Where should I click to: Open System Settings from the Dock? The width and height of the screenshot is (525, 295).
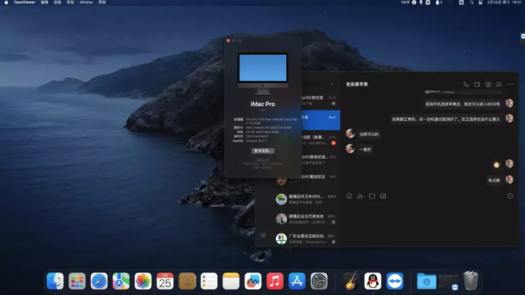pyautogui.click(x=319, y=281)
